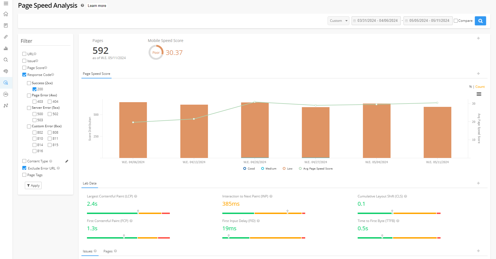Open the Custom date range dropdown
496x259 pixels.
tap(338, 21)
